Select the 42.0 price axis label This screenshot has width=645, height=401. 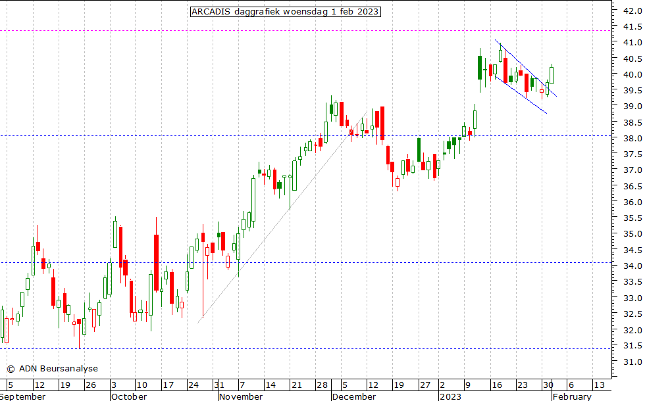pos(632,11)
